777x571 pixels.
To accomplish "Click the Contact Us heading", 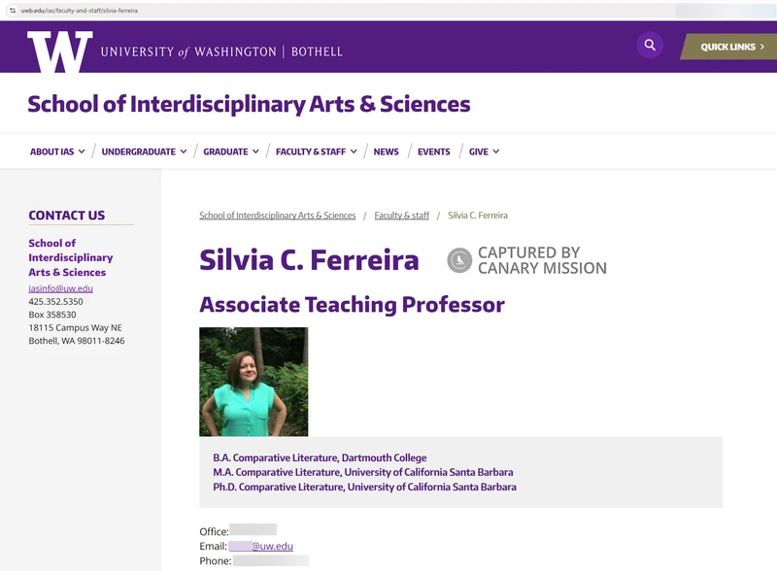I will 66,216.
